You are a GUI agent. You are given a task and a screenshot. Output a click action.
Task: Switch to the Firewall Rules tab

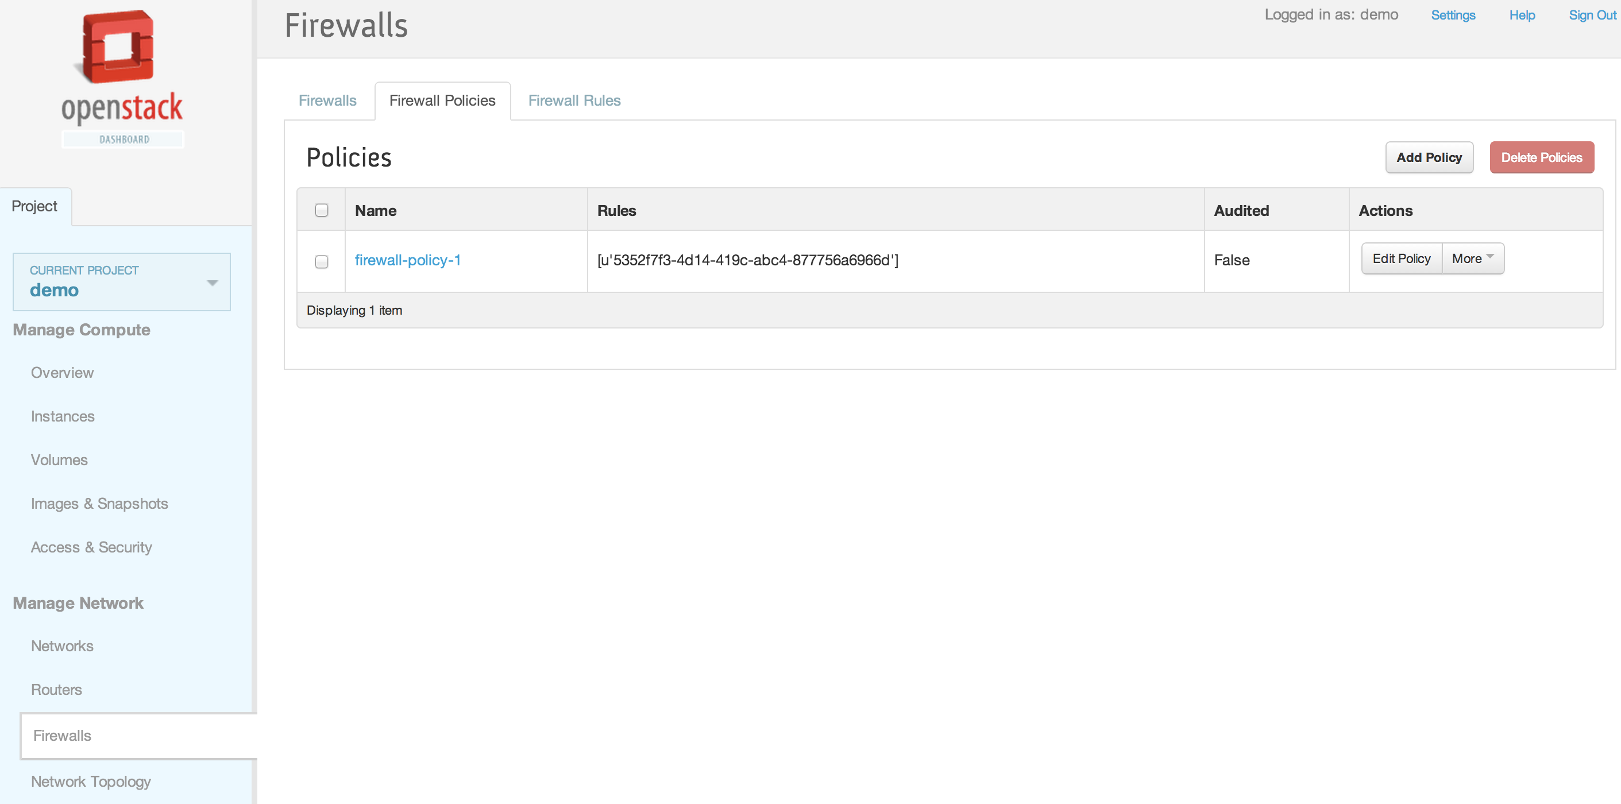(574, 100)
